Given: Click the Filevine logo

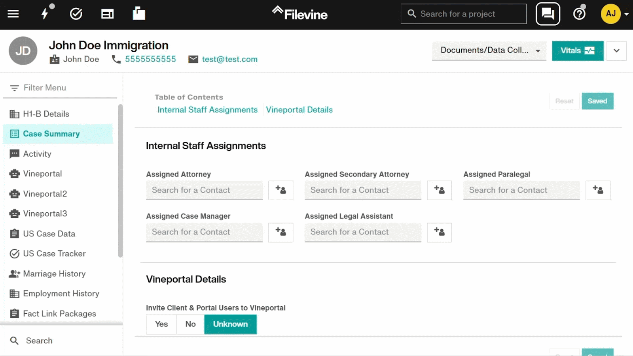Looking at the screenshot, I should (x=299, y=14).
